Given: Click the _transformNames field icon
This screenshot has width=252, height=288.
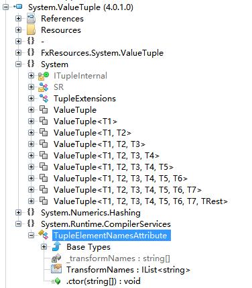Looking at the screenshot, I should tap(56, 258).
